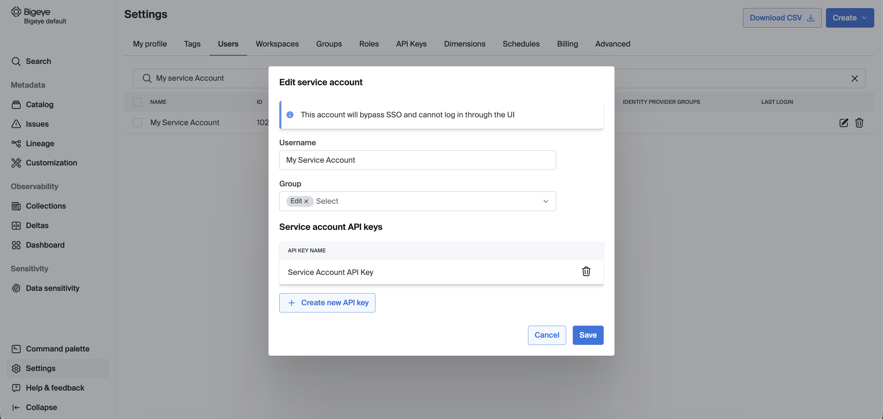Open the Command palette
The image size is (883, 419).
58,349
